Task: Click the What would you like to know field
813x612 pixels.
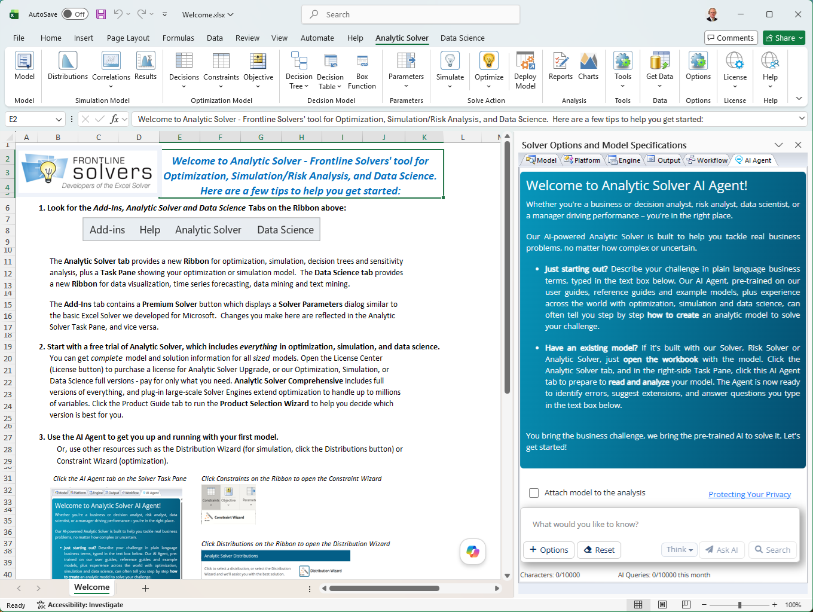Action: (660, 524)
